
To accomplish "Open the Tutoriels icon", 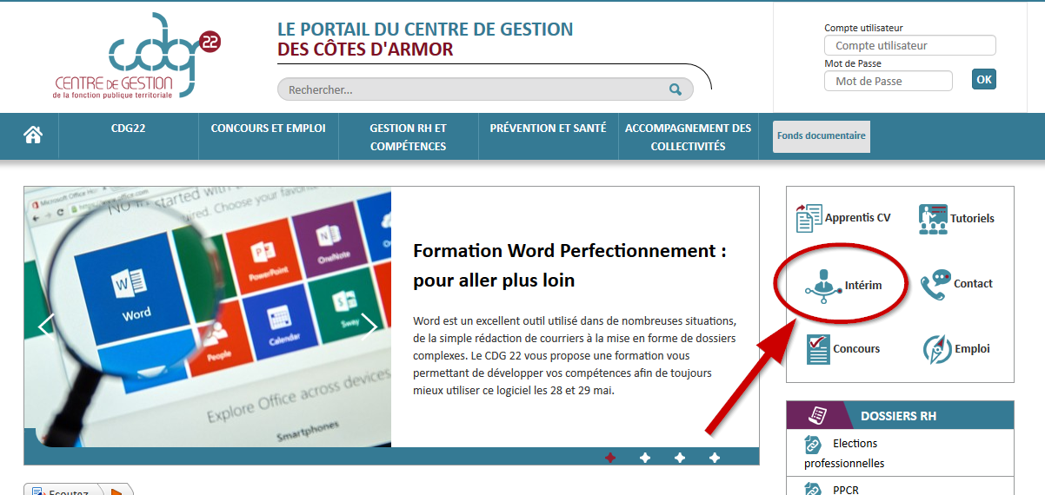I will (x=933, y=219).
